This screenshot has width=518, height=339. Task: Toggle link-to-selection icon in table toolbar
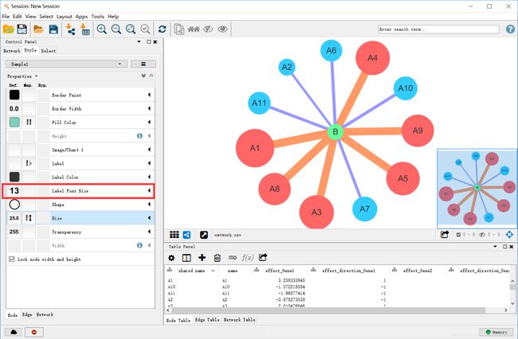click(x=232, y=258)
